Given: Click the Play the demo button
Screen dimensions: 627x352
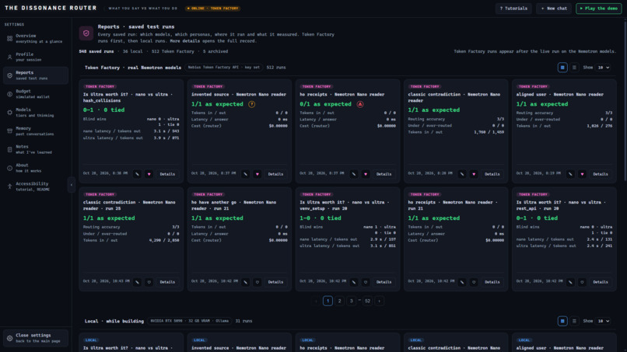Looking at the screenshot, I should [599, 9].
